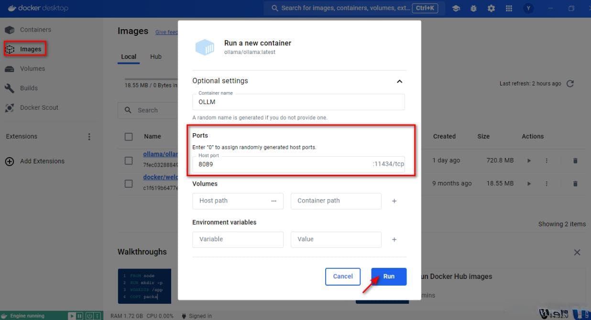591x320 pixels.
Task: Click the engine power quit icon
Action: 89,316
